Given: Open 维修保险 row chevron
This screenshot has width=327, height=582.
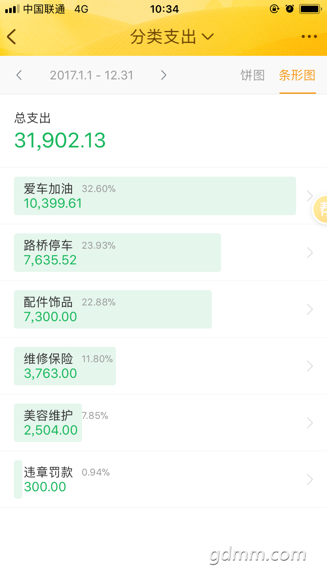Looking at the screenshot, I should (x=310, y=366).
